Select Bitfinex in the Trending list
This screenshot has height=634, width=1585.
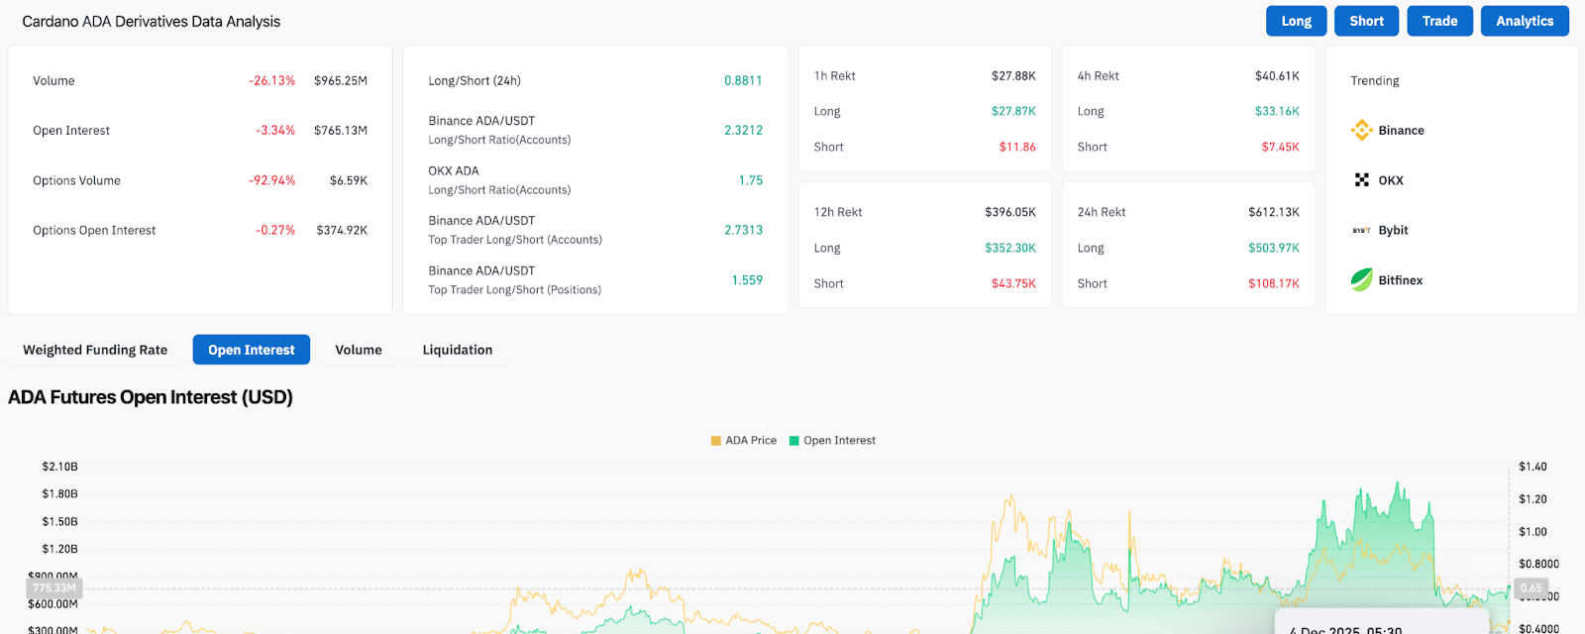coord(1400,280)
